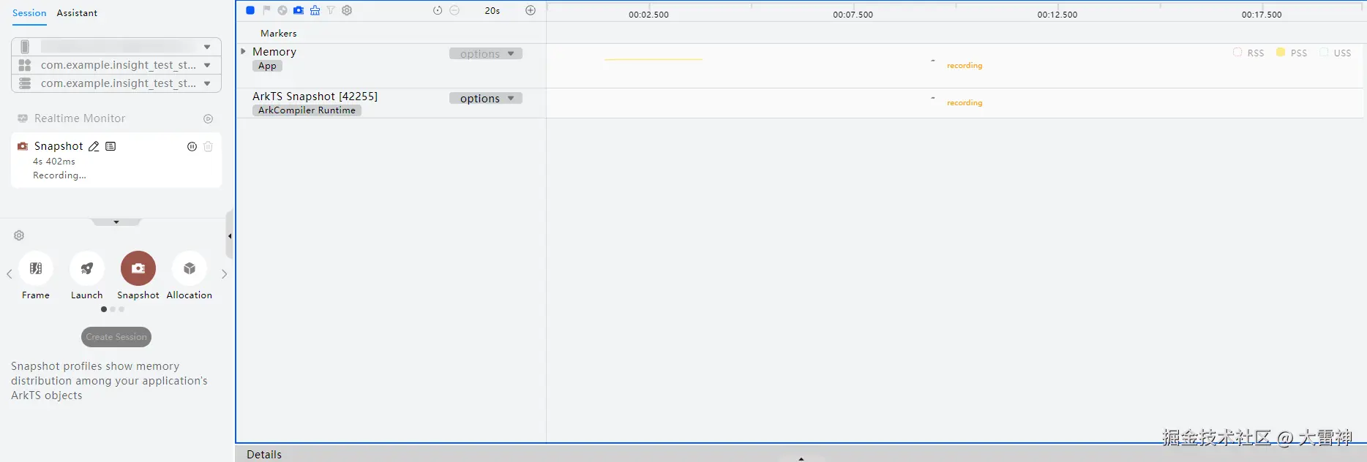
Task: Delete the Snapshot session with the trash icon
Action: (208, 146)
